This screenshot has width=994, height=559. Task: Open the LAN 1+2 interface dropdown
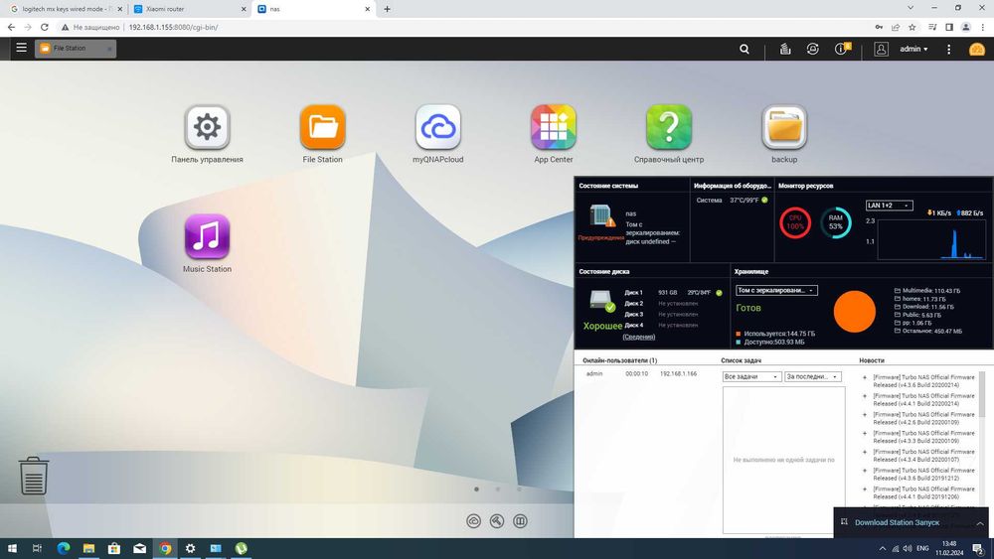point(889,206)
